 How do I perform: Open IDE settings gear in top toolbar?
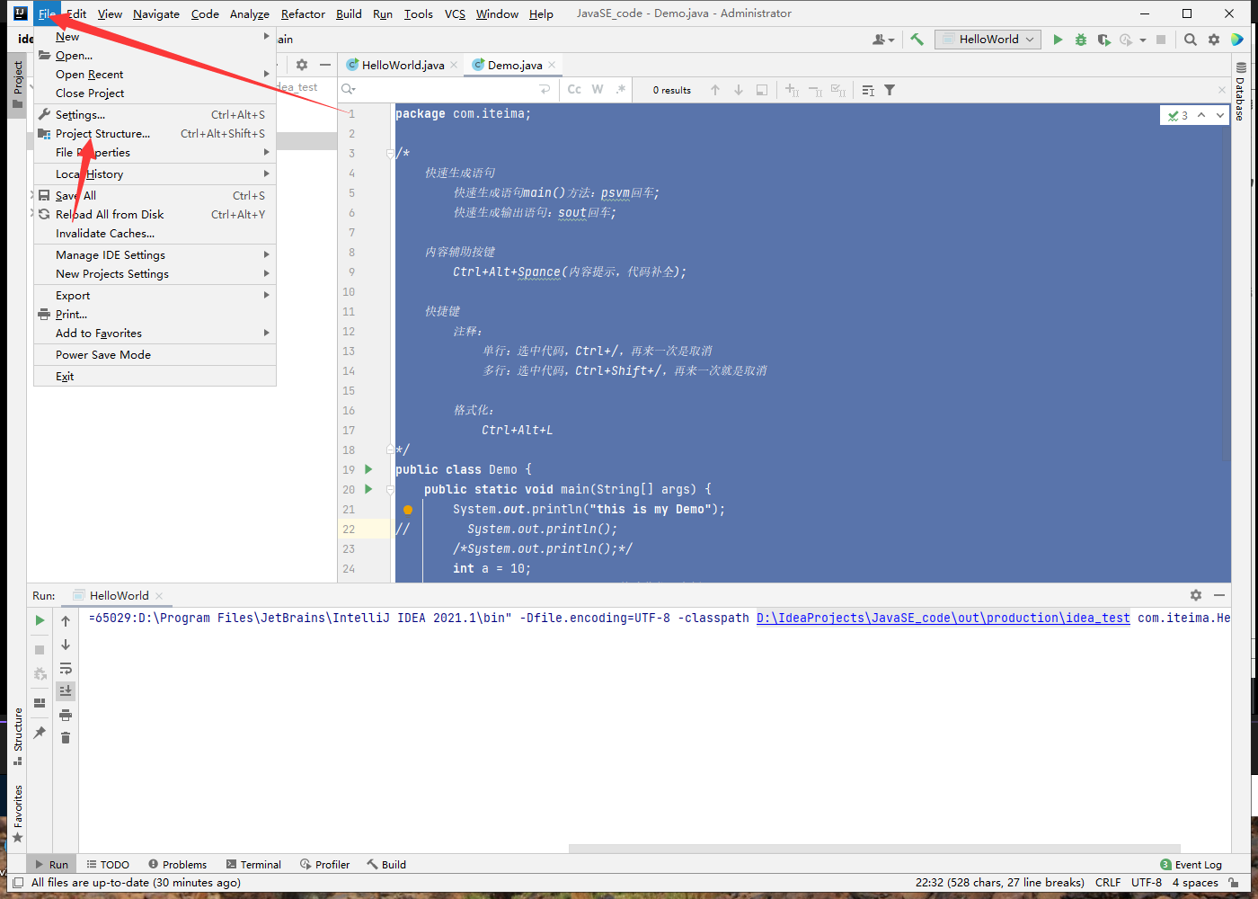coord(1214,40)
